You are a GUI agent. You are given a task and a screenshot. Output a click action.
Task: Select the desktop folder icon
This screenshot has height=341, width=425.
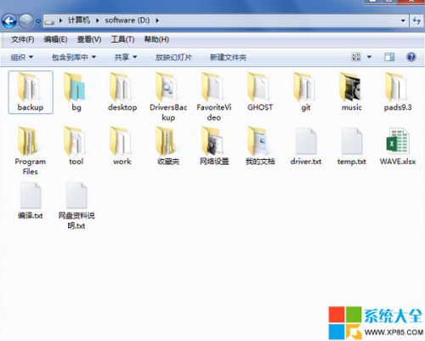point(121,87)
